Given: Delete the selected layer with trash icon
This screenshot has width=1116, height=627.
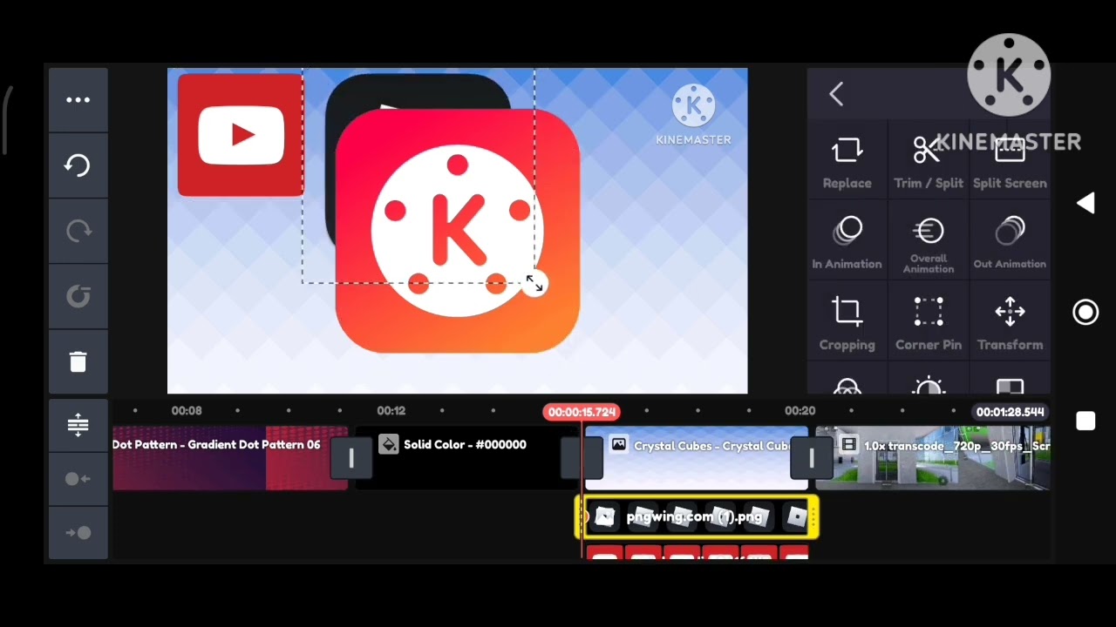Looking at the screenshot, I should point(78,361).
